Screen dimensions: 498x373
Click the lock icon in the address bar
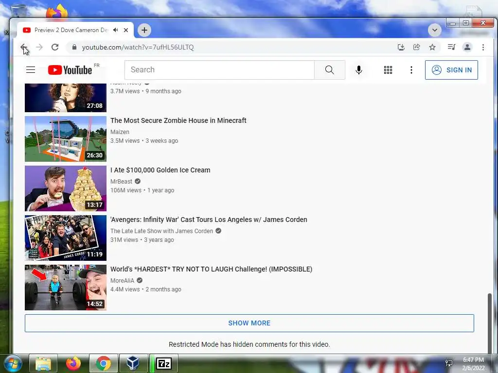tap(74, 47)
